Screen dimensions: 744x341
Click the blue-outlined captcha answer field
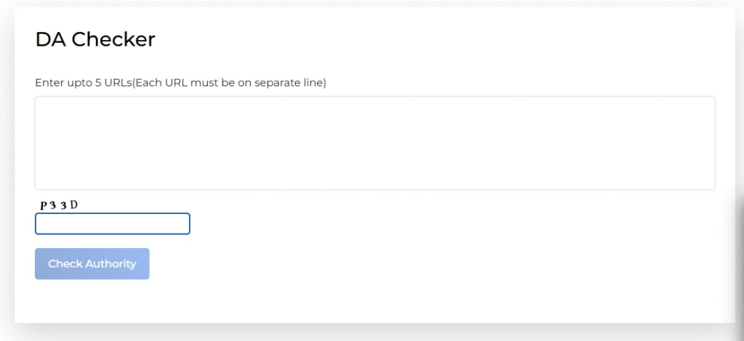113,223
